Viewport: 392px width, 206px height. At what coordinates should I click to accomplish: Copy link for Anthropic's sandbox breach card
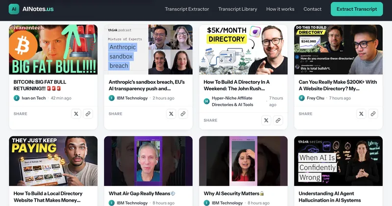pos(183,114)
